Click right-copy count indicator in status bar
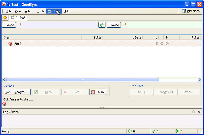Screen dimensions: 204x135 point(179,131)
